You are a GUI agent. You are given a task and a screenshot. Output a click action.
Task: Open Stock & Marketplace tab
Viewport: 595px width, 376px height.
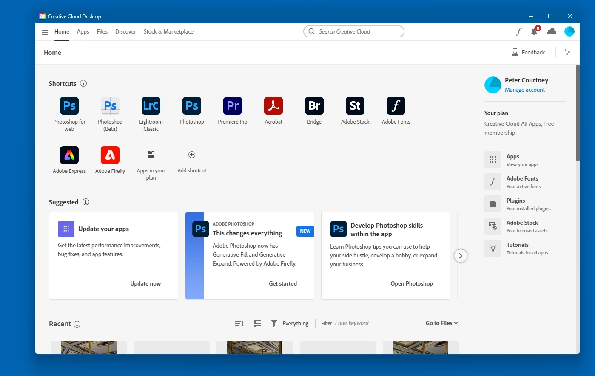tap(168, 32)
